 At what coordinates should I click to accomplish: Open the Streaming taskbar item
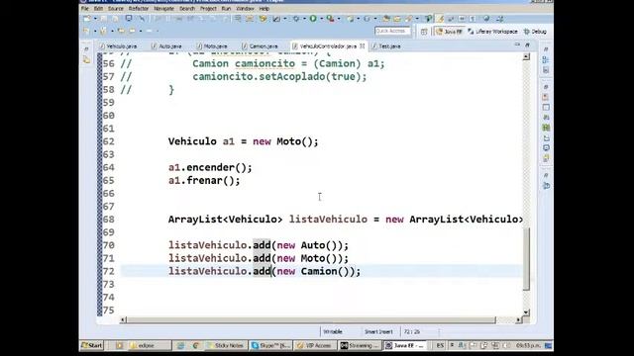360,345
